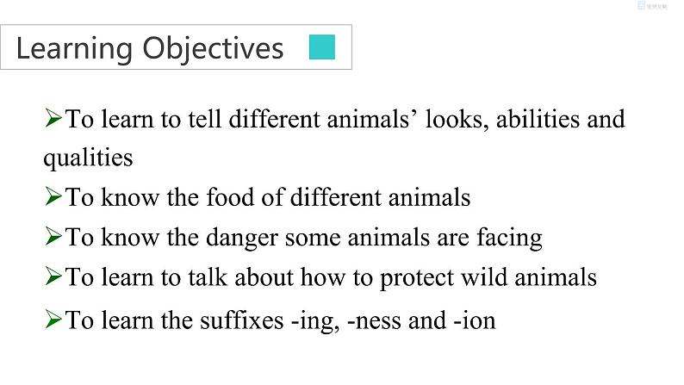The height and width of the screenshot is (385, 684).
Task: Select the "Learning Objectives" title text
Action: 150,48
